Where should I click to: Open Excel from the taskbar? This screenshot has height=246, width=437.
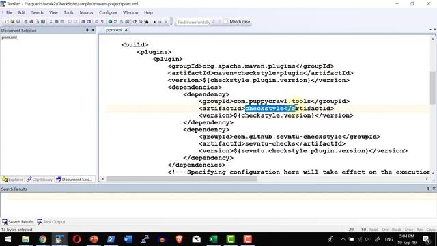[214, 239]
